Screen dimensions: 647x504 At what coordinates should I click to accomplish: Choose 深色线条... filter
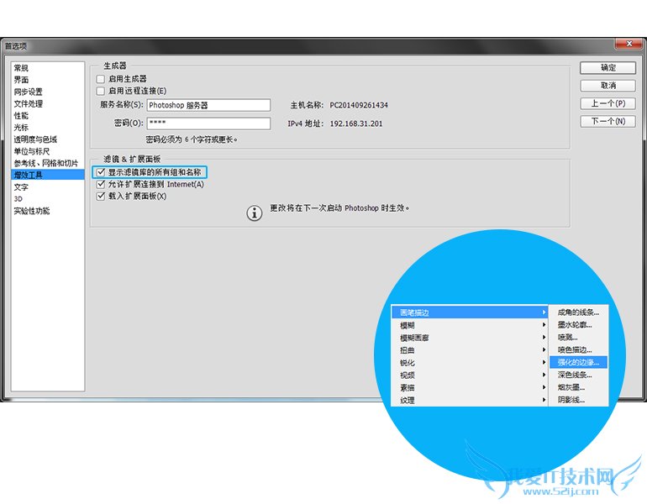coord(578,375)
